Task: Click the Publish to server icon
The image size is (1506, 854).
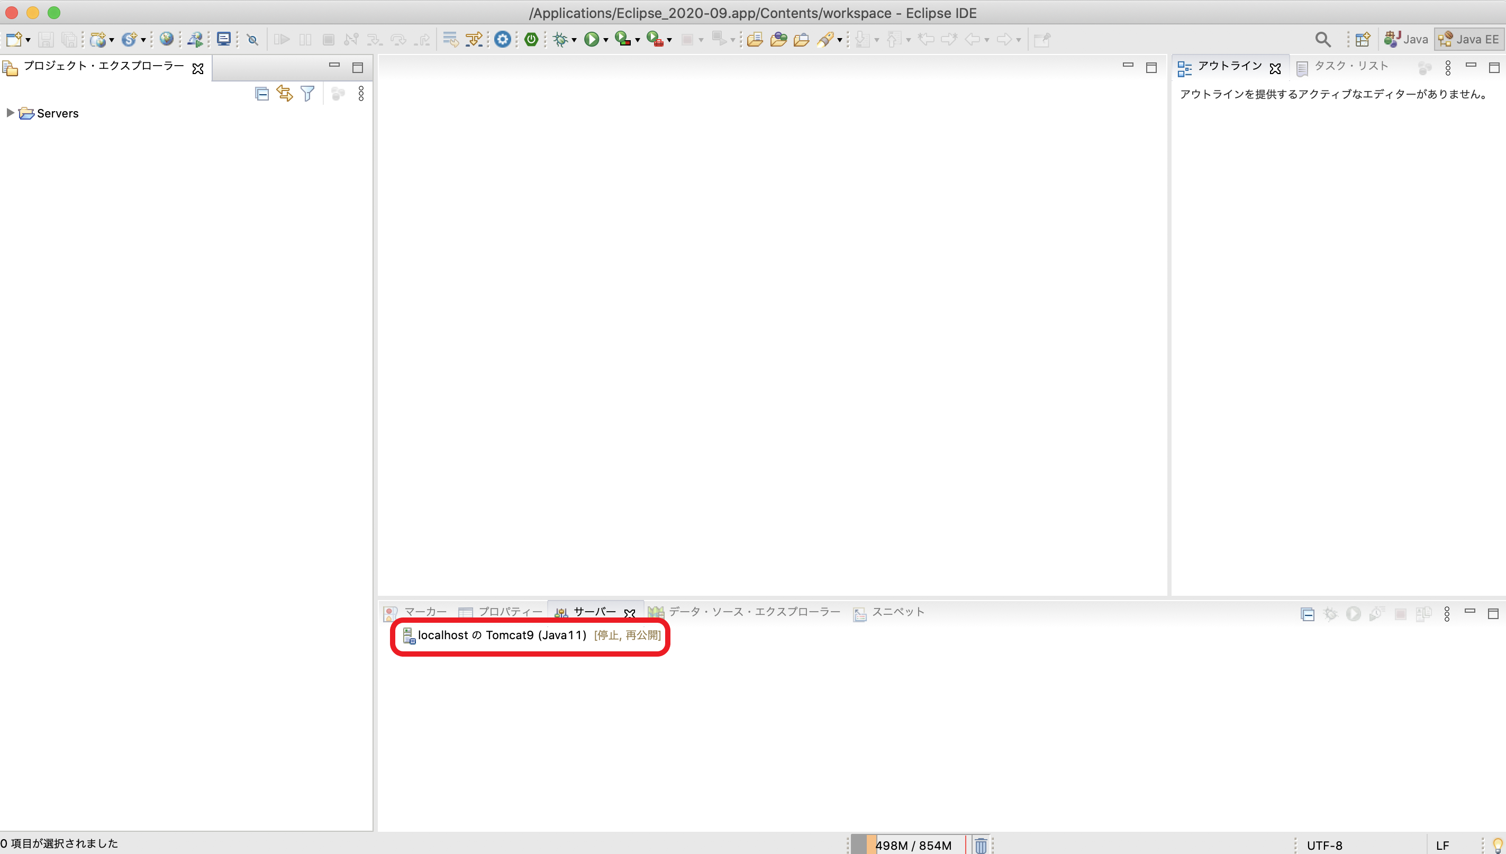Action: pyautogui.click(x=1423, y=614)
